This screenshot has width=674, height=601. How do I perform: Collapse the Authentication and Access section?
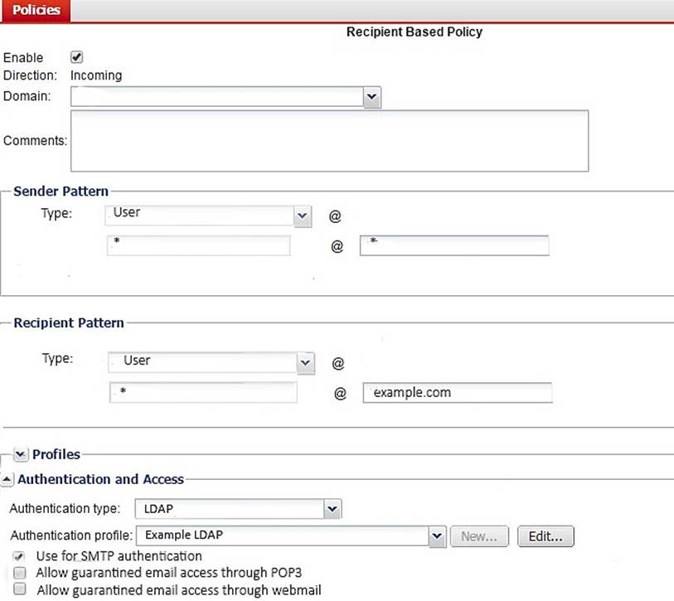[7, 479]
